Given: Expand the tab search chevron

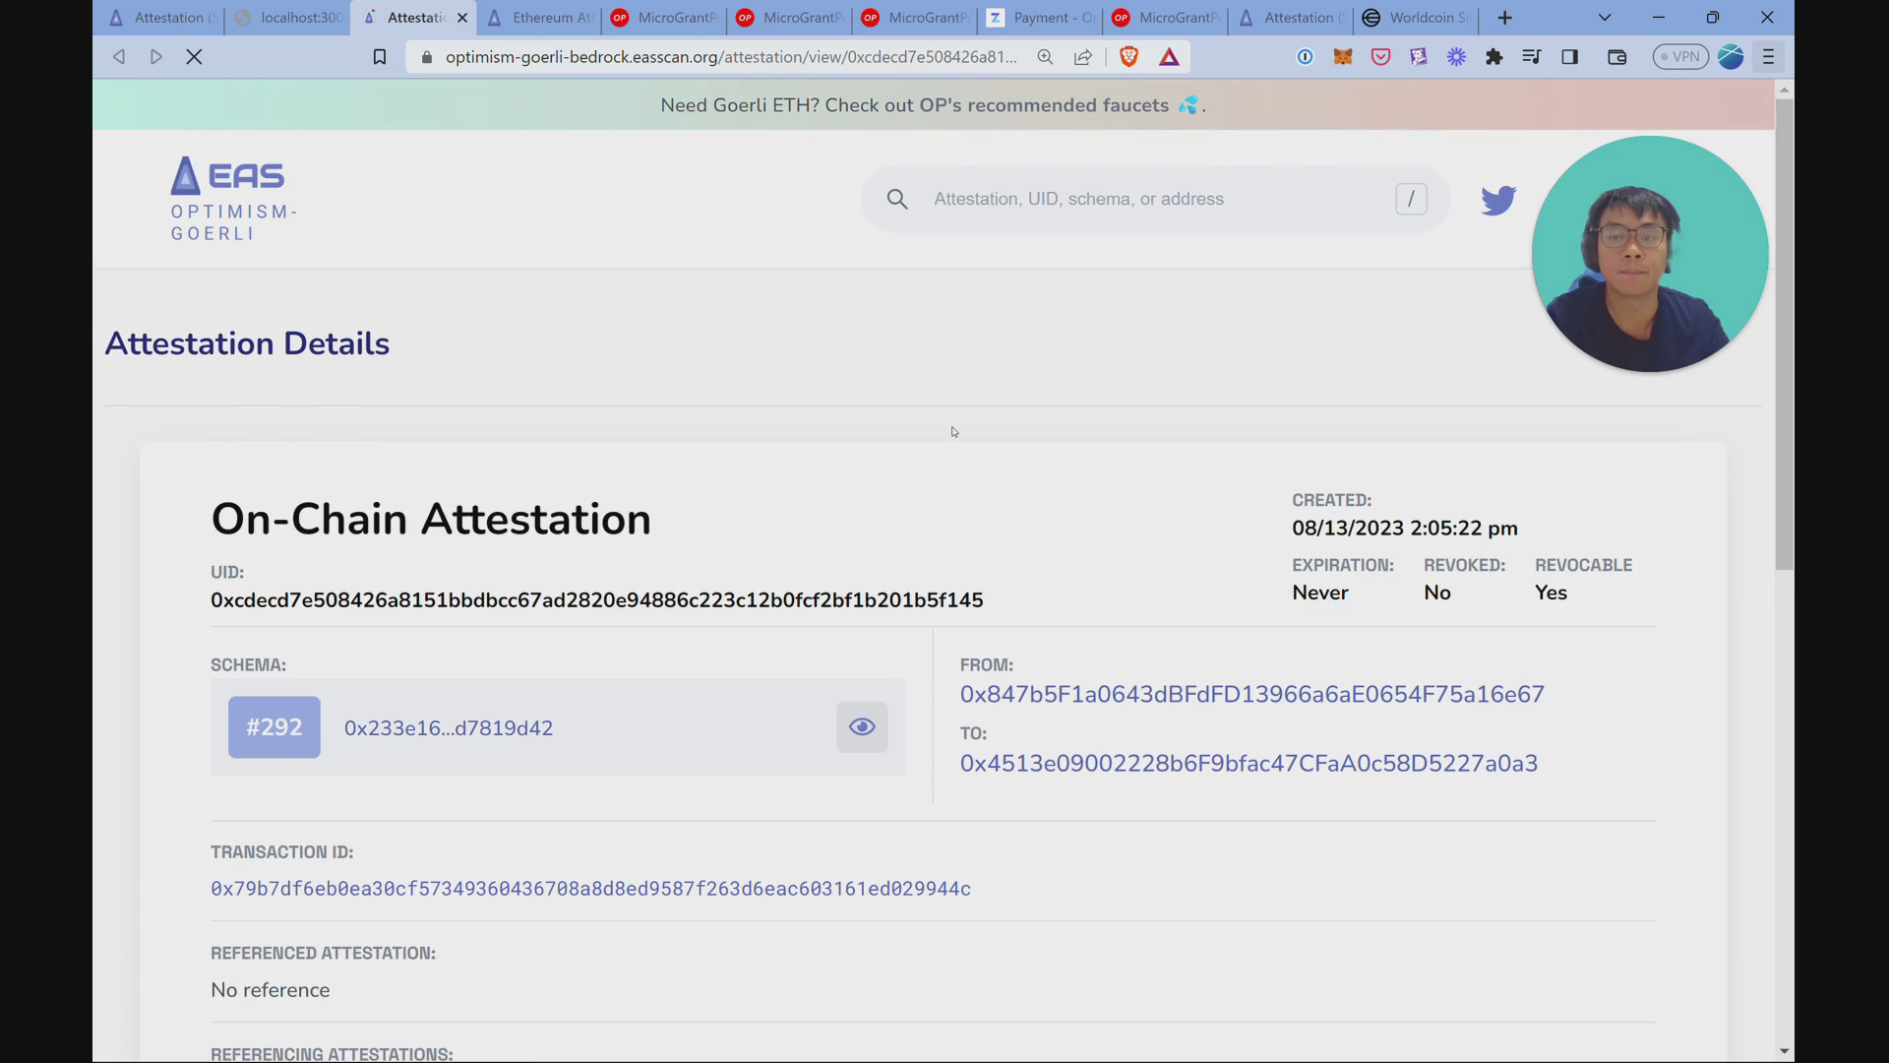Looking at the screenshot, I should pos(1605,18).
